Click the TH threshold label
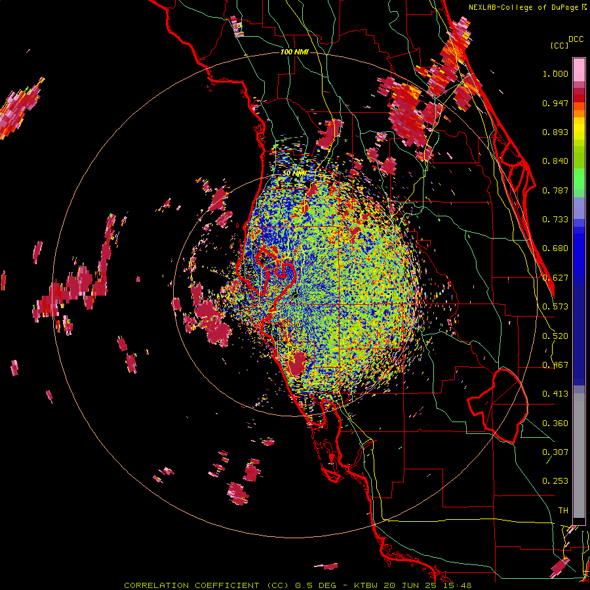Screen dimensions: 590x590 tap(563, 510)
